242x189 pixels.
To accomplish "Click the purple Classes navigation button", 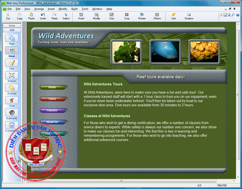I will pyautogui.click(x=52, y=111).
